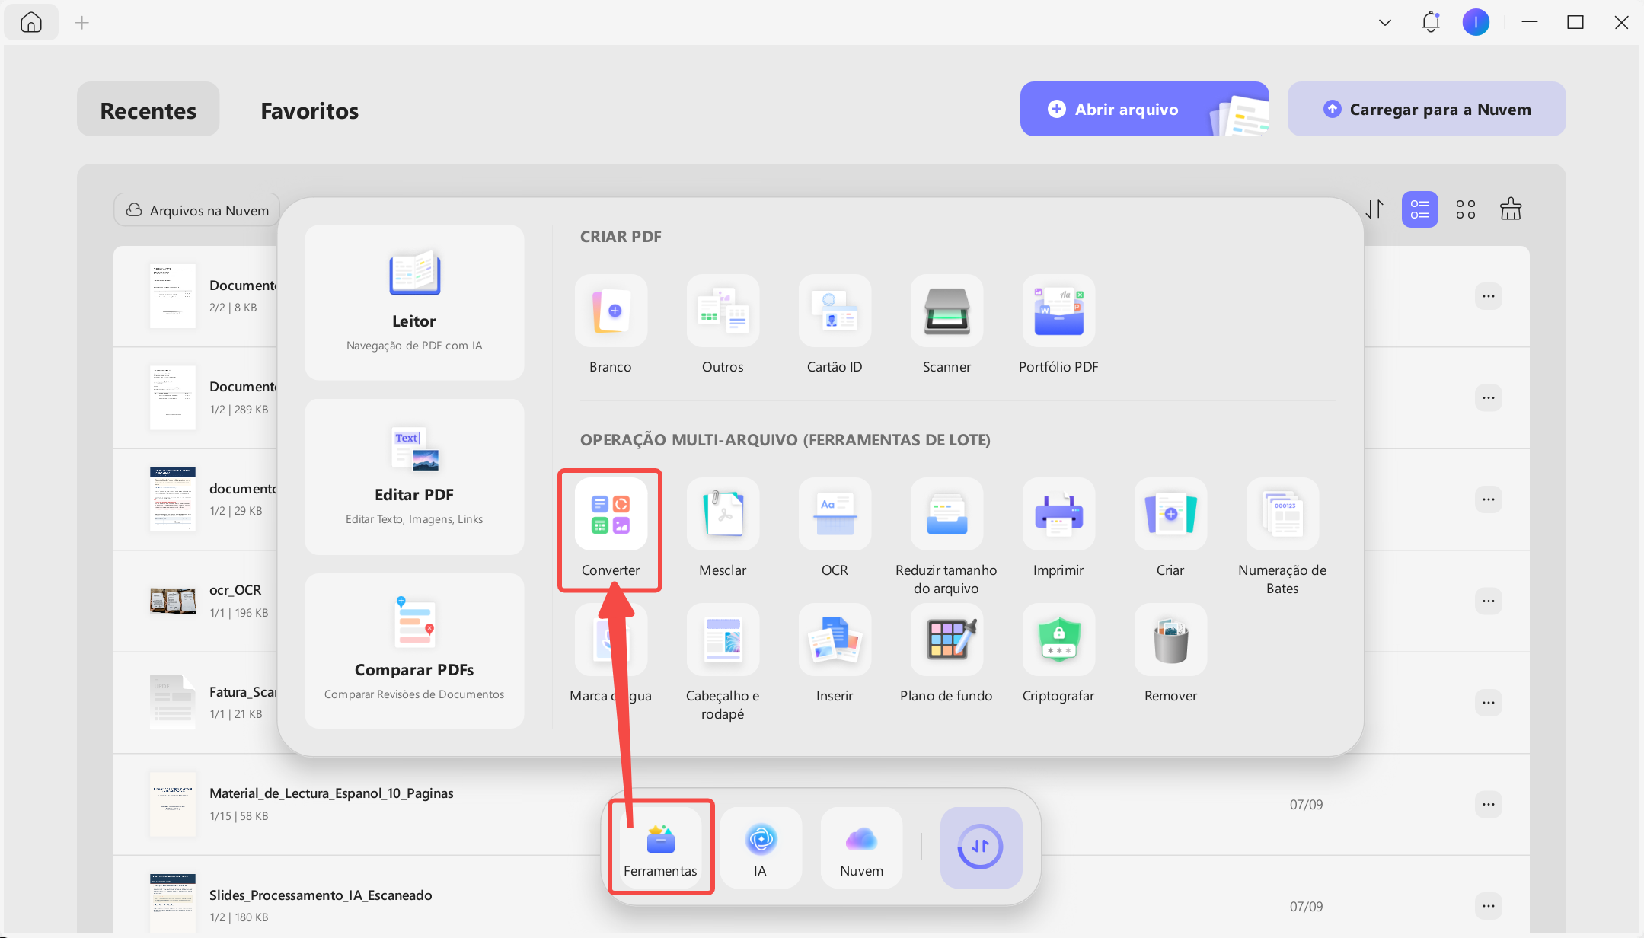Launch the batch OCR tool

835,514
